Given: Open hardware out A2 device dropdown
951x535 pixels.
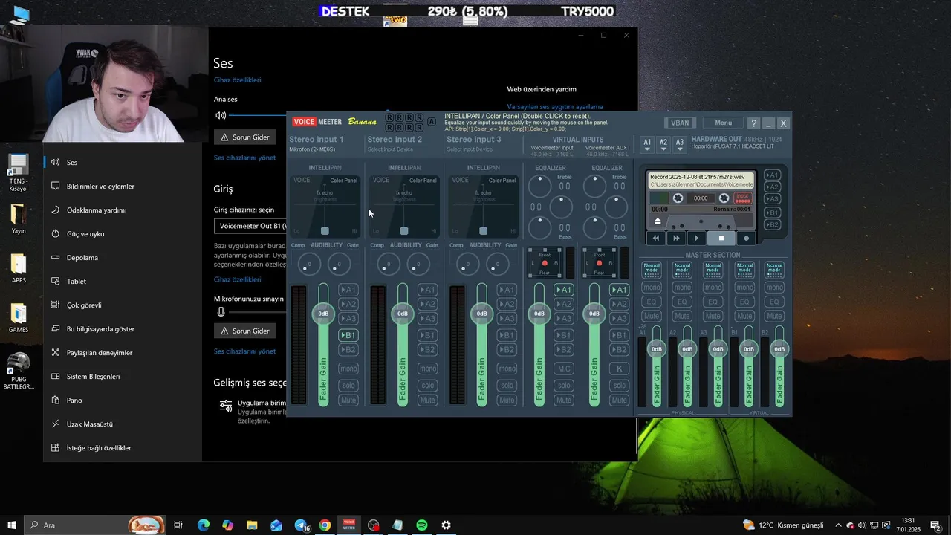Looking at the screenshot, I should 663,144.
